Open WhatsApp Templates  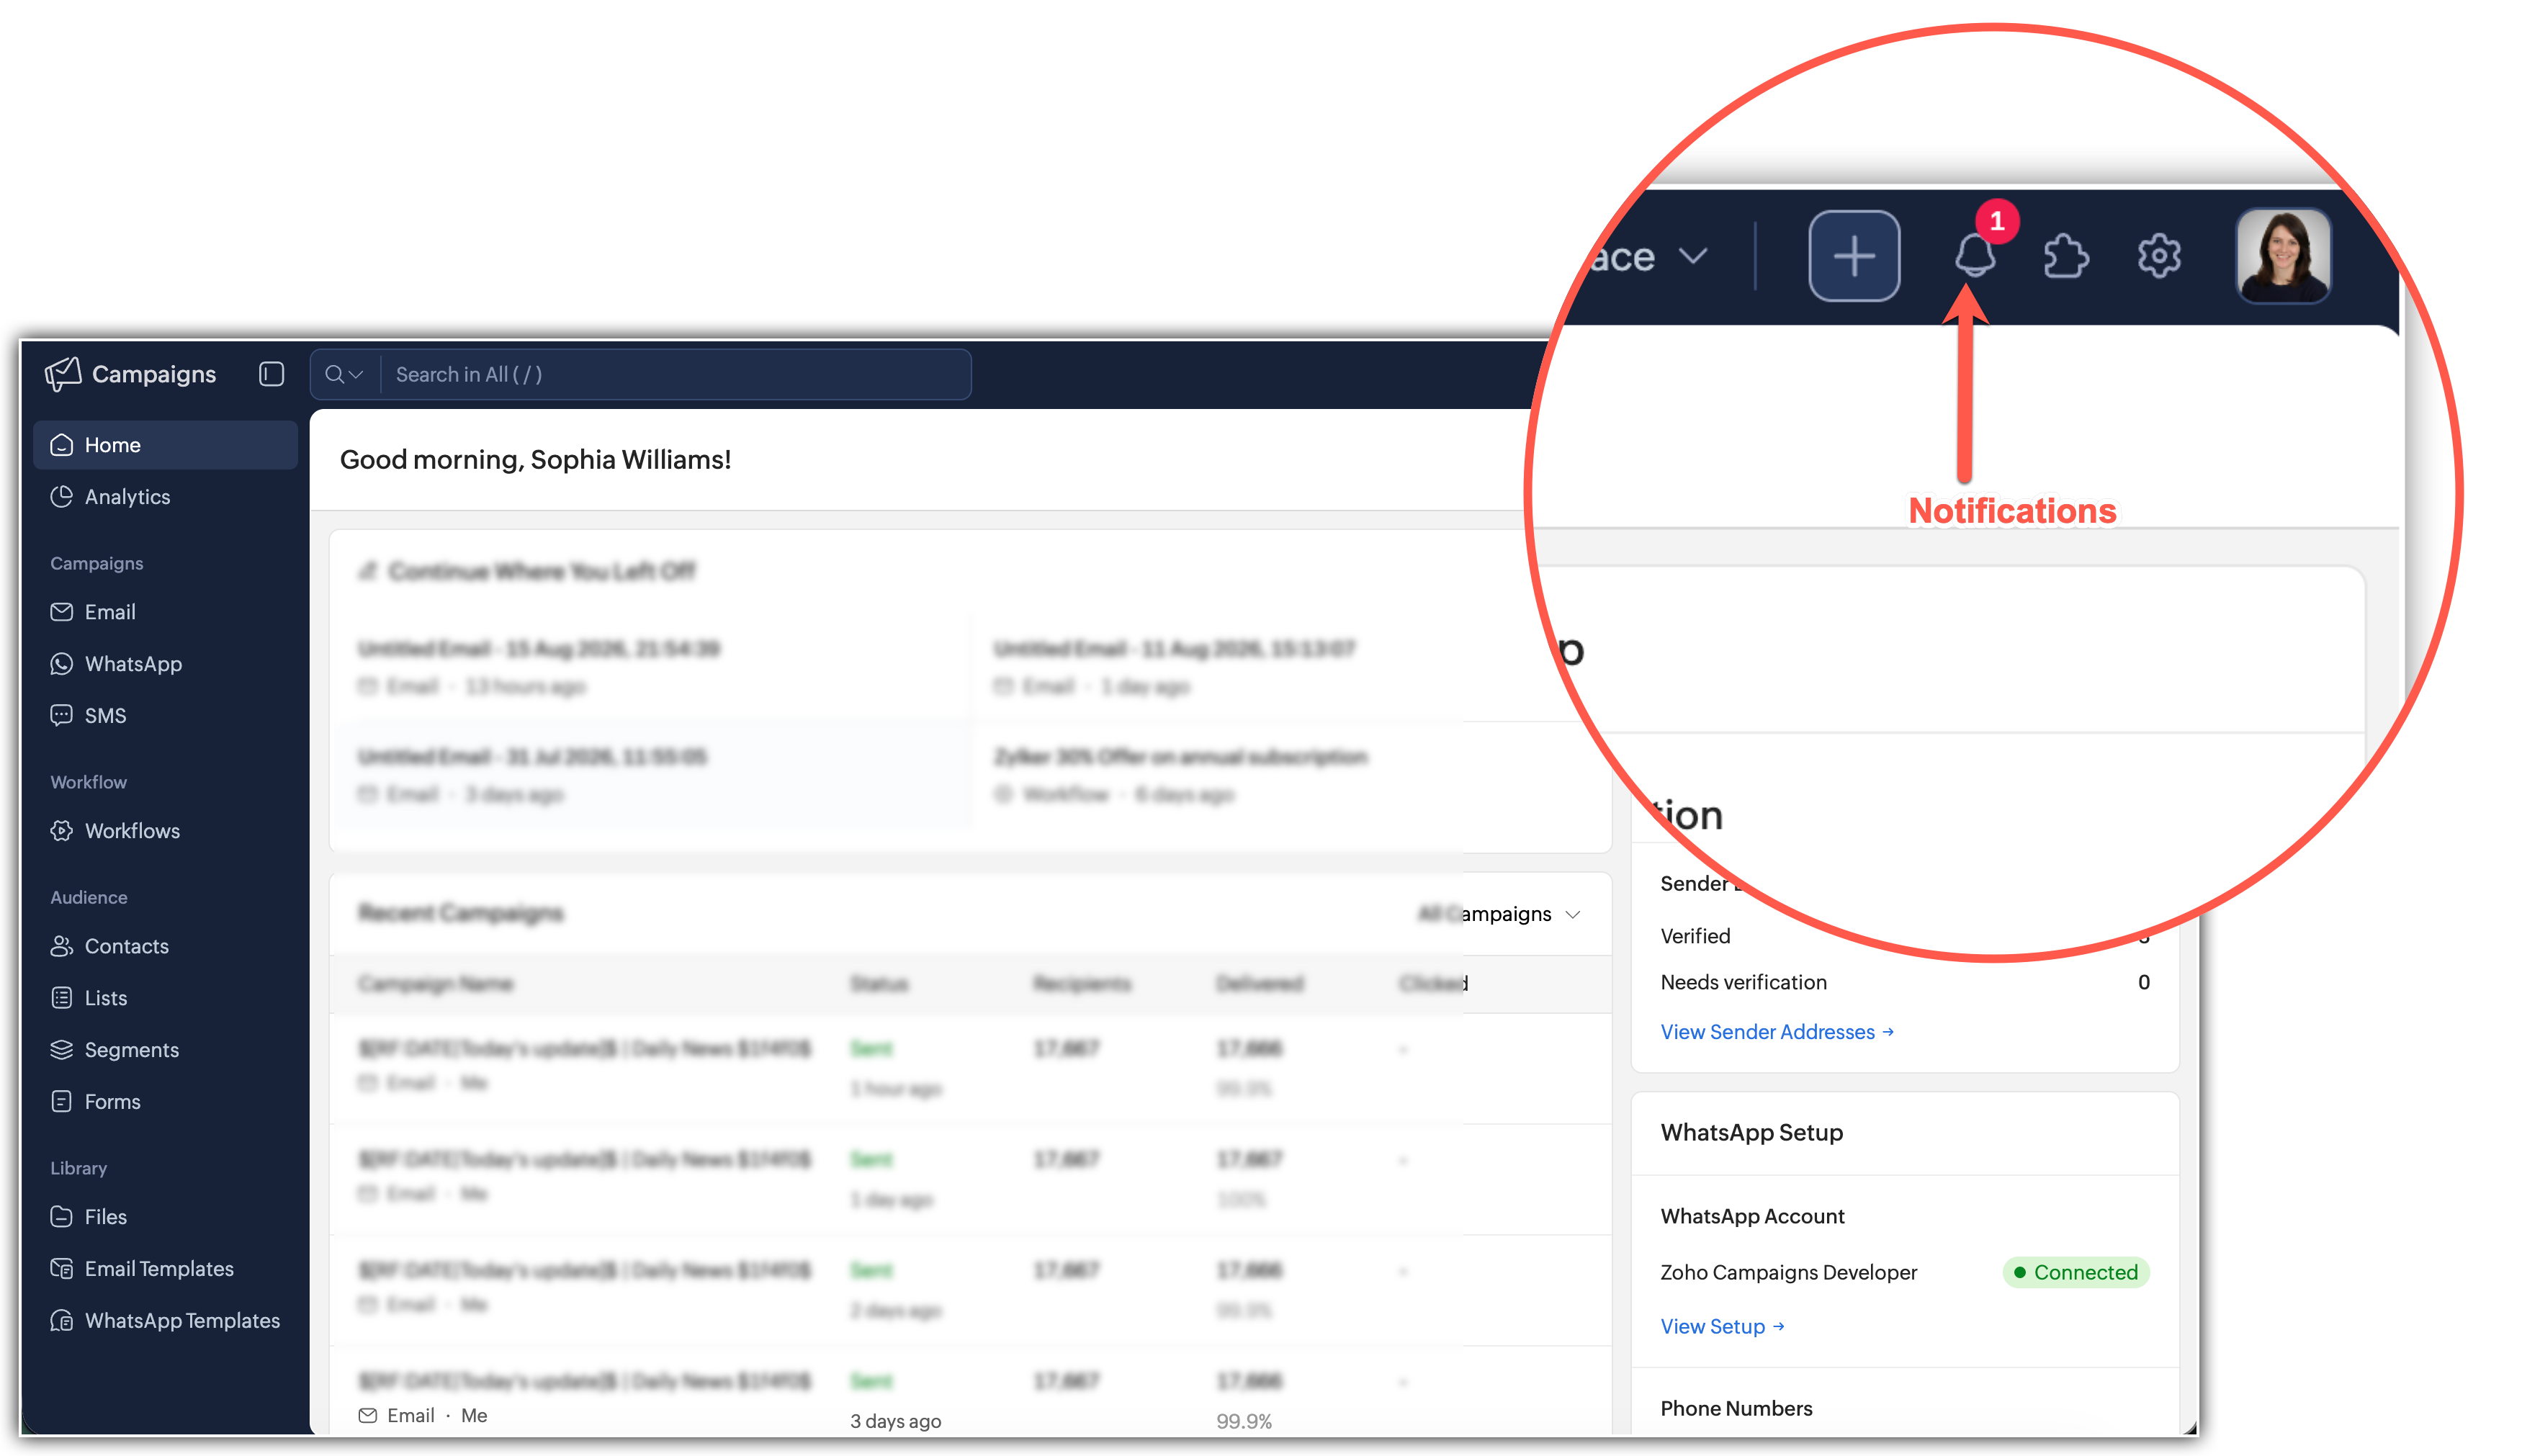pyautogui.click(x=165, y=1321)
